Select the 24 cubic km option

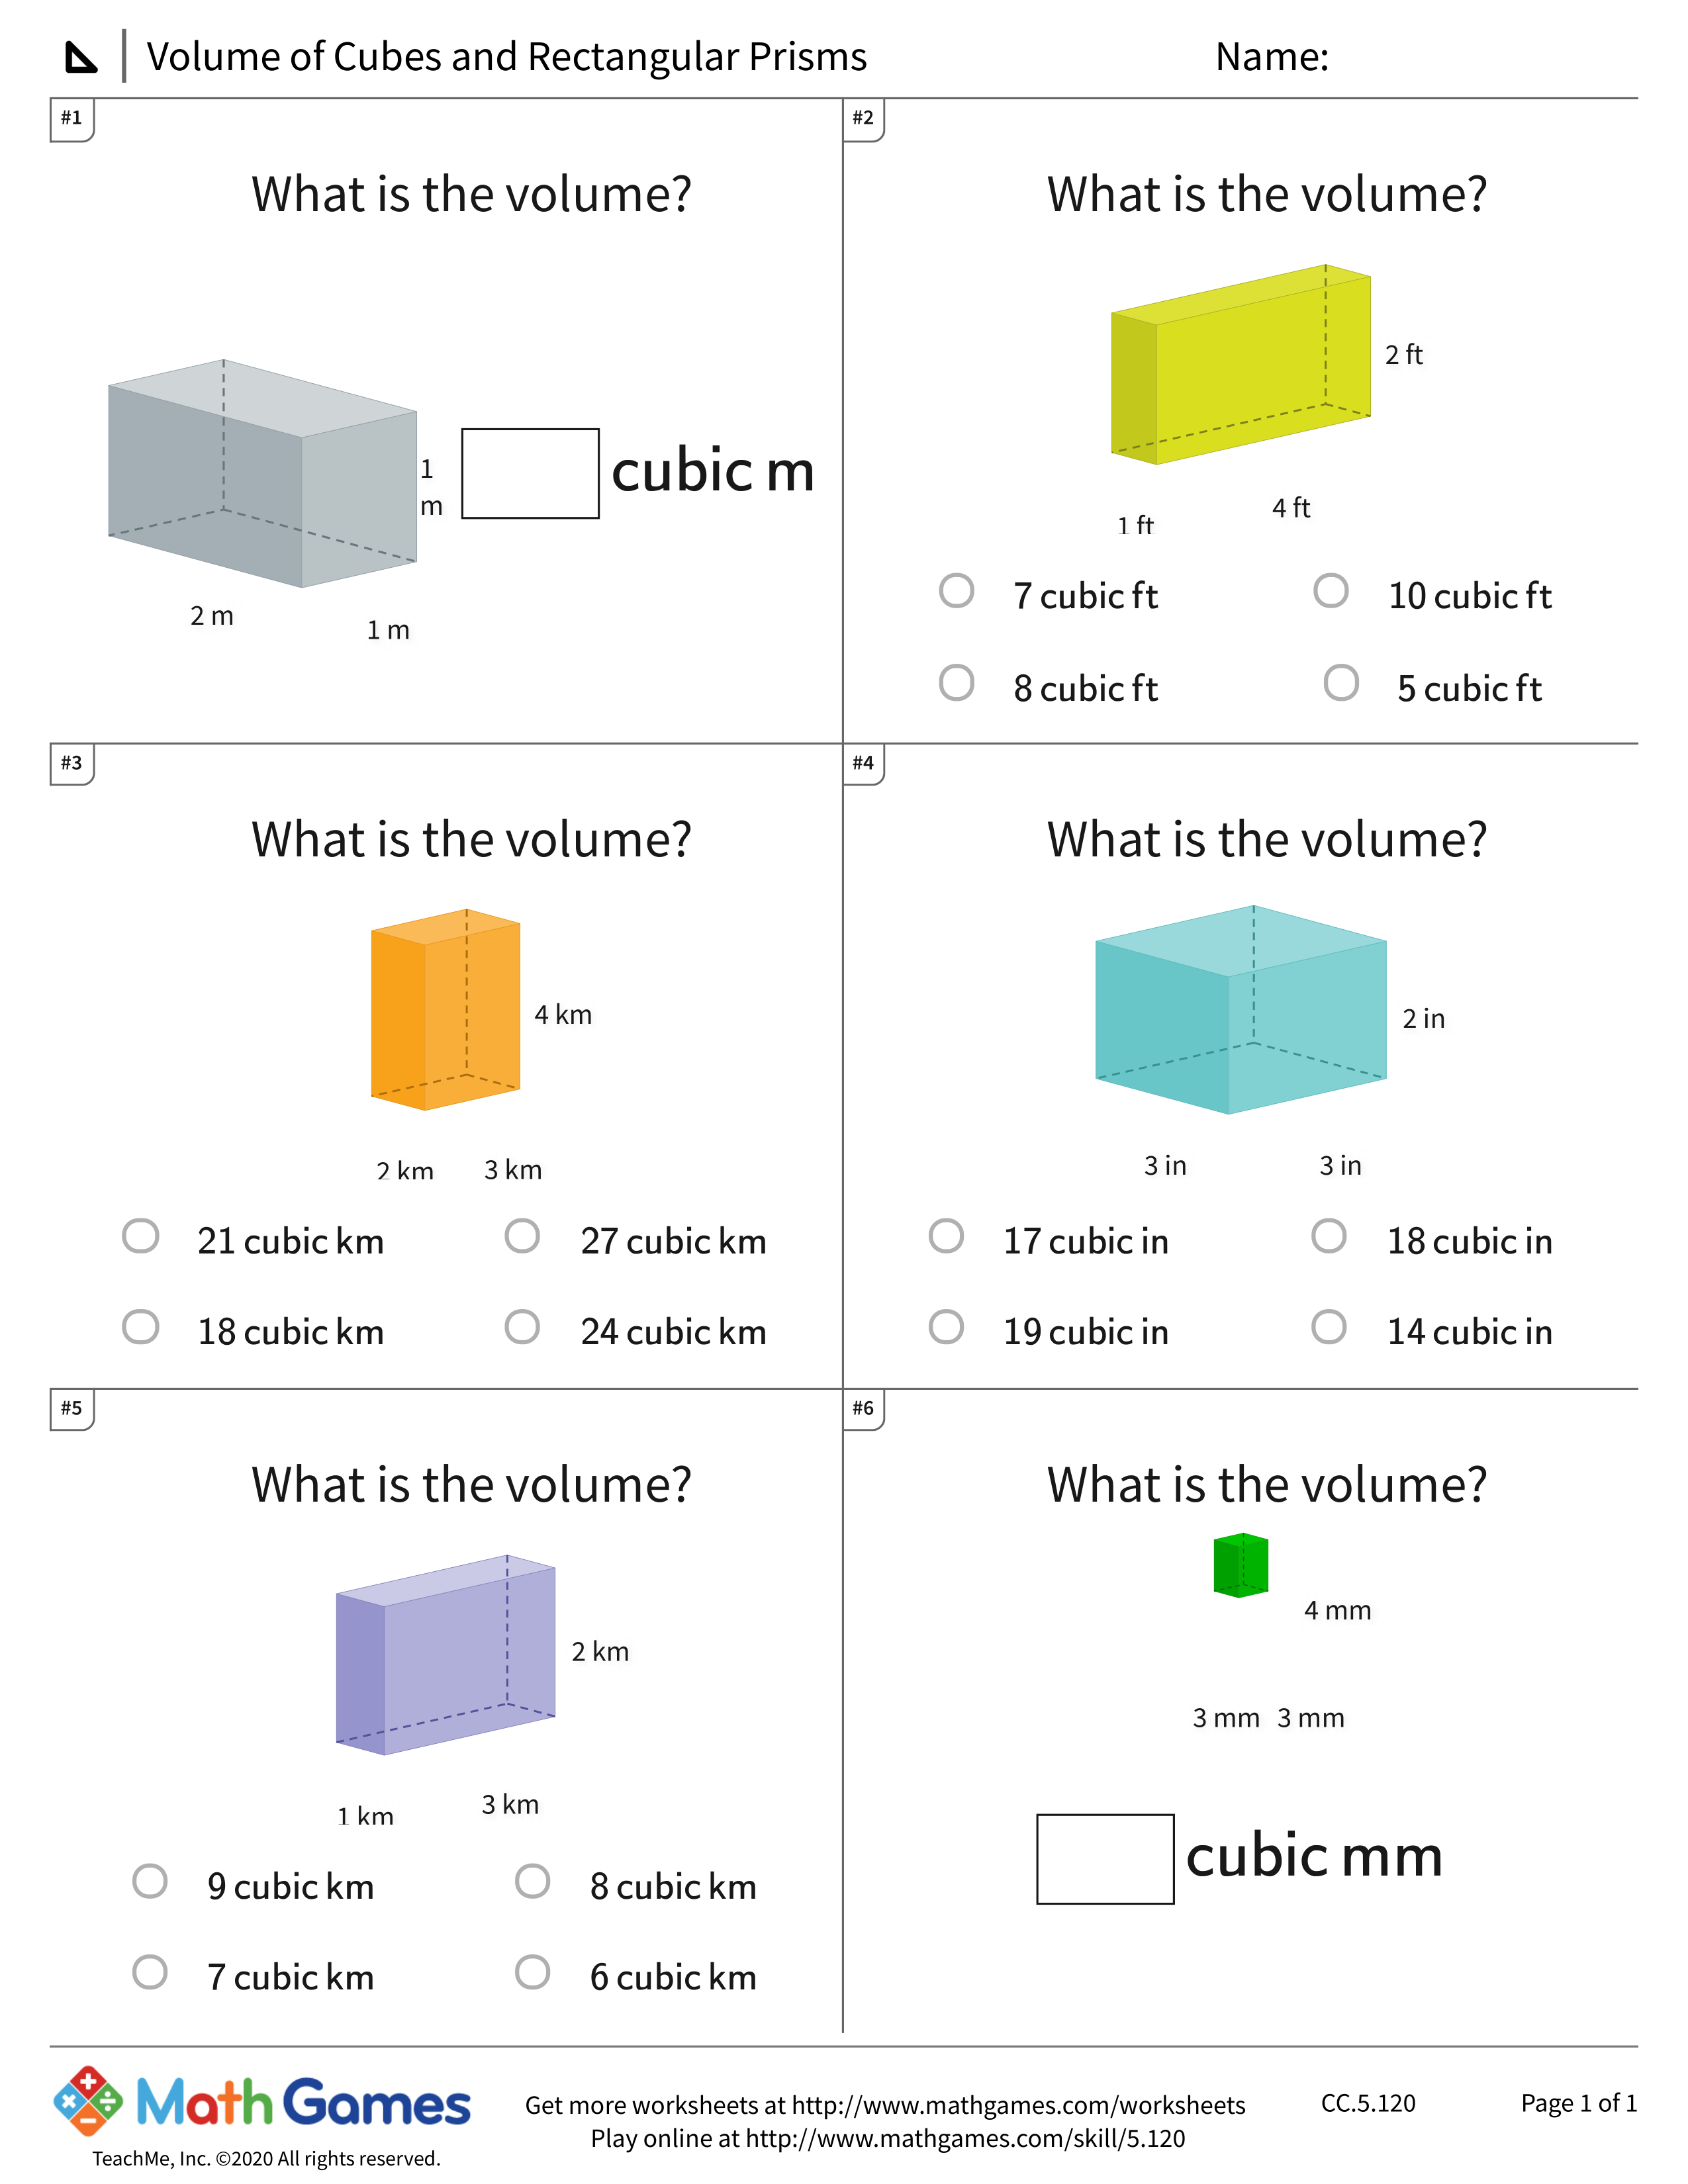pyautogui.click(x=522, y=1328)
